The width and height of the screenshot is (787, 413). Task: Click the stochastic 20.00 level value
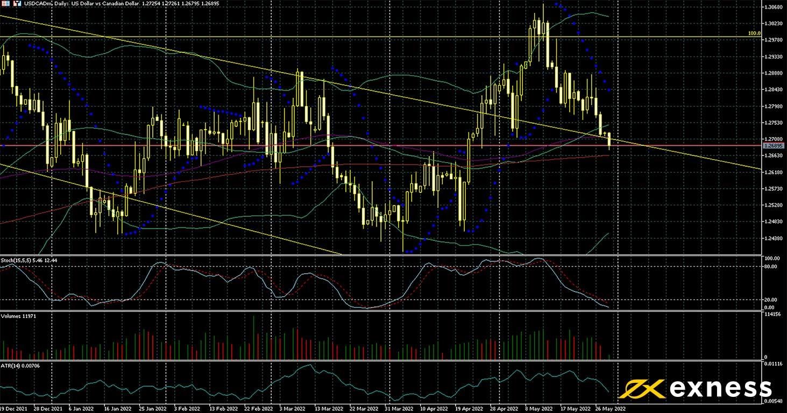tap(771, 300)
